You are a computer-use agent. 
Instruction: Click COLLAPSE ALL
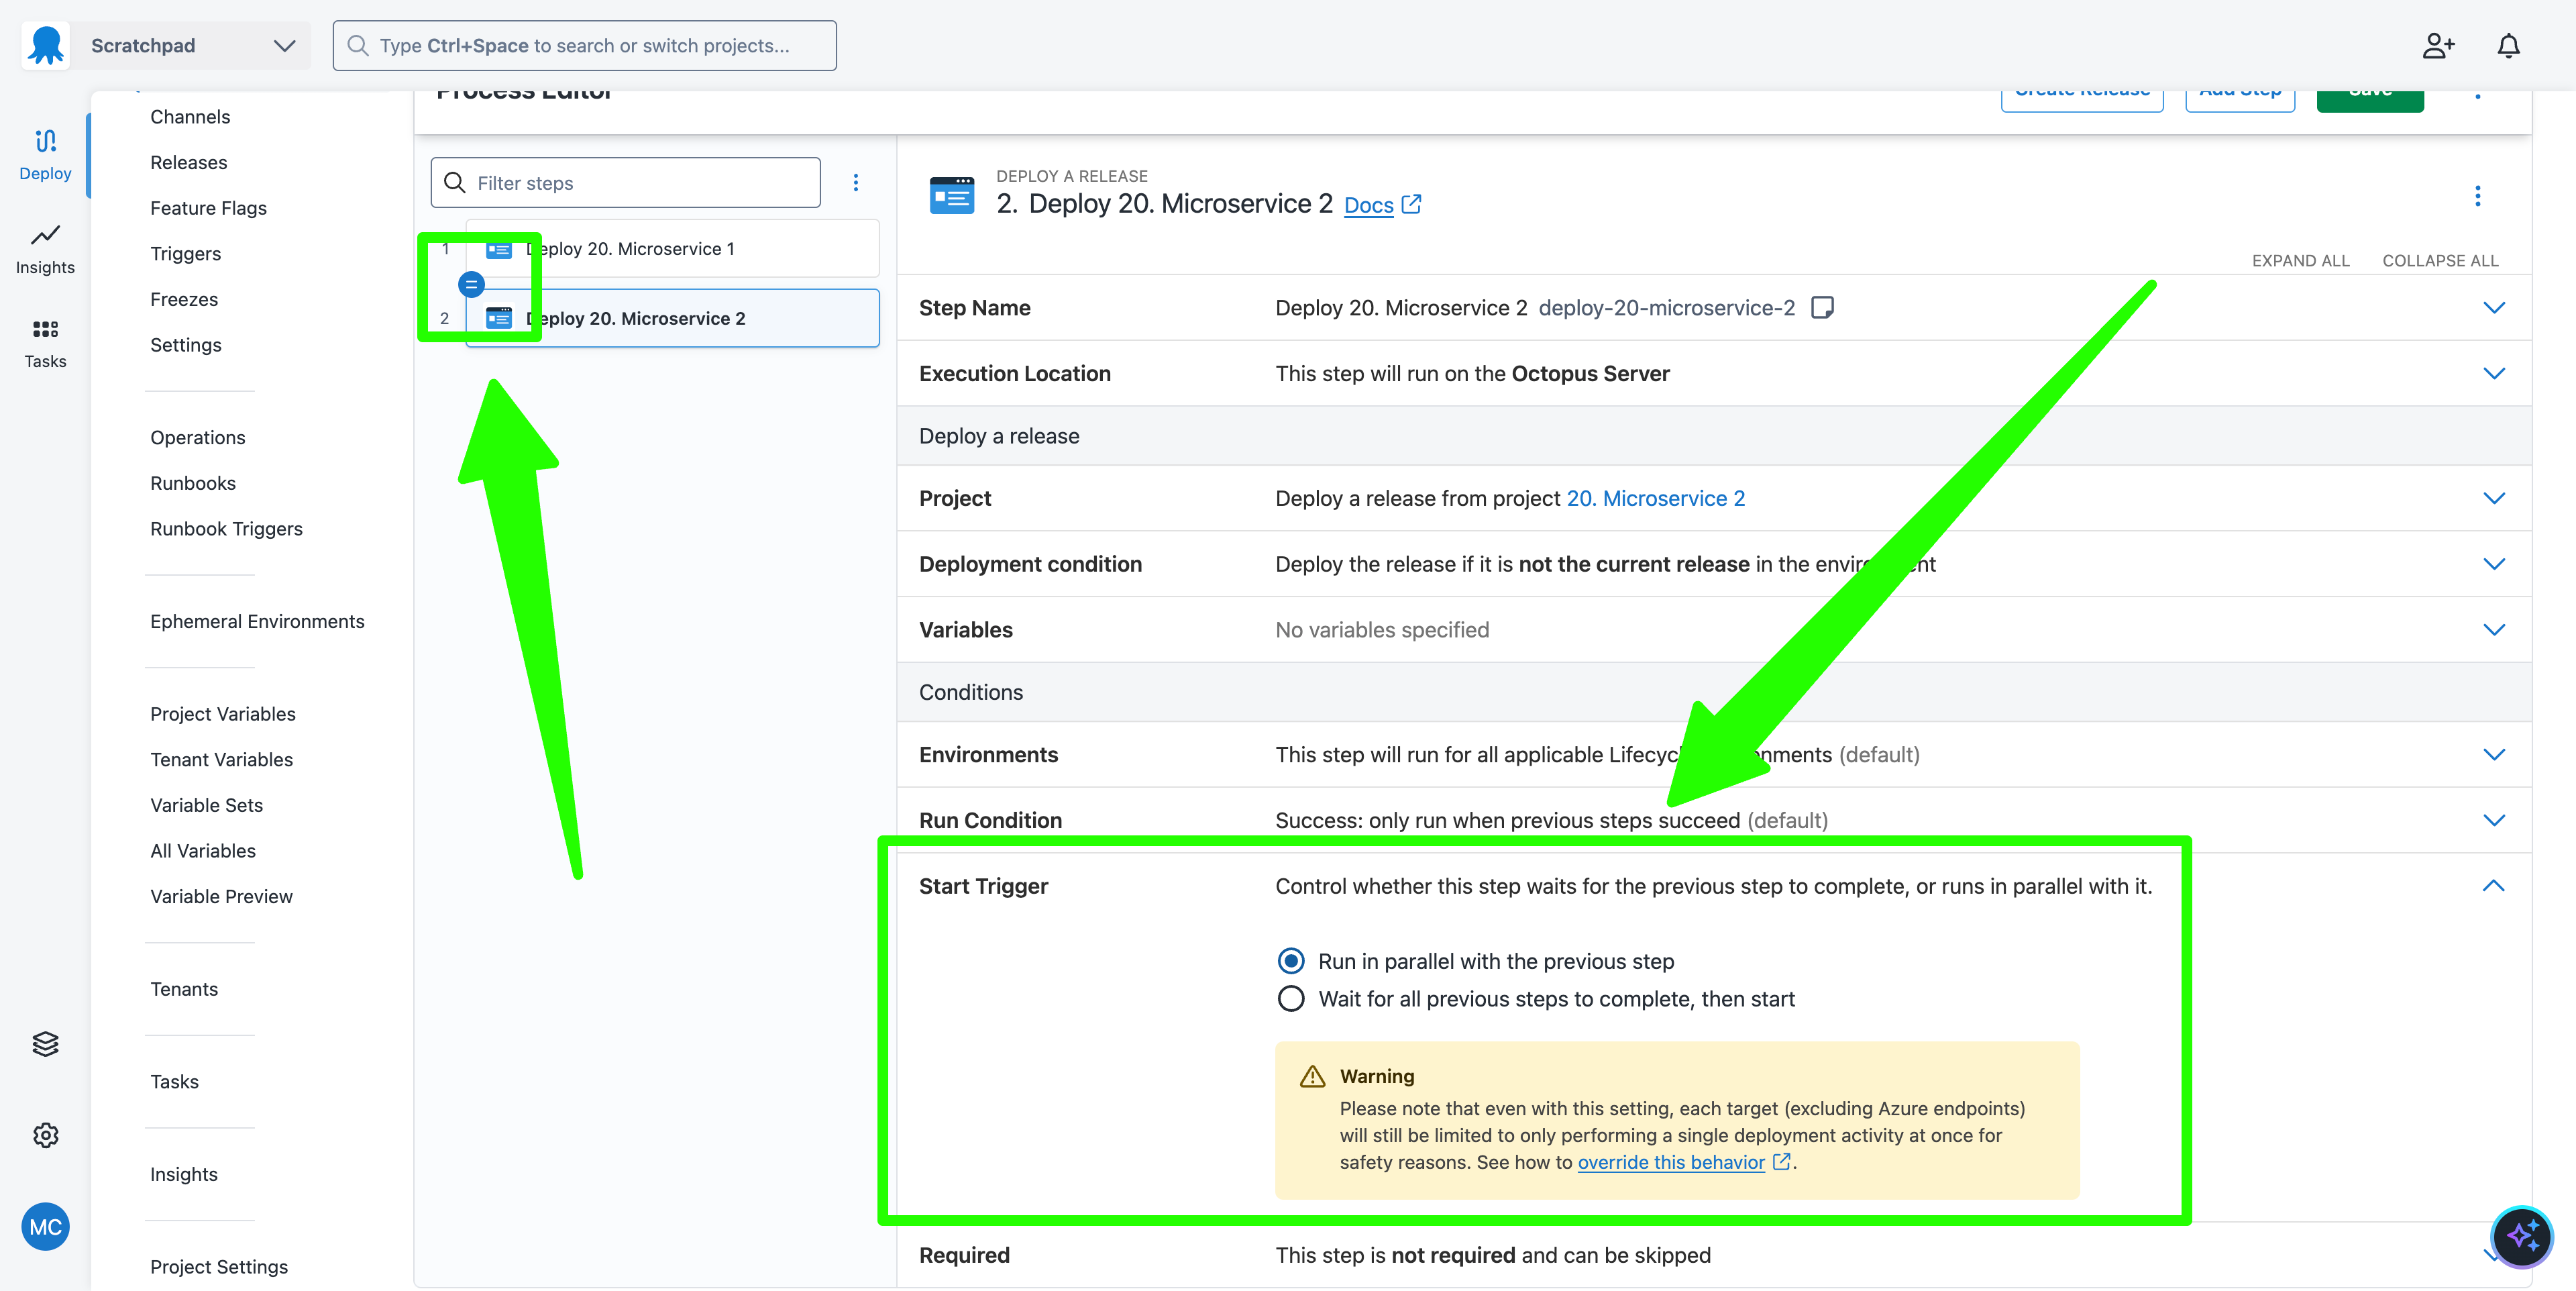point(2440,260)
